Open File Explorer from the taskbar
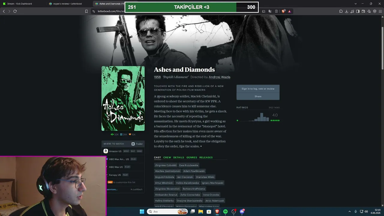The width and height of the screenshot is (384, 216). click(x=201, y=211)
